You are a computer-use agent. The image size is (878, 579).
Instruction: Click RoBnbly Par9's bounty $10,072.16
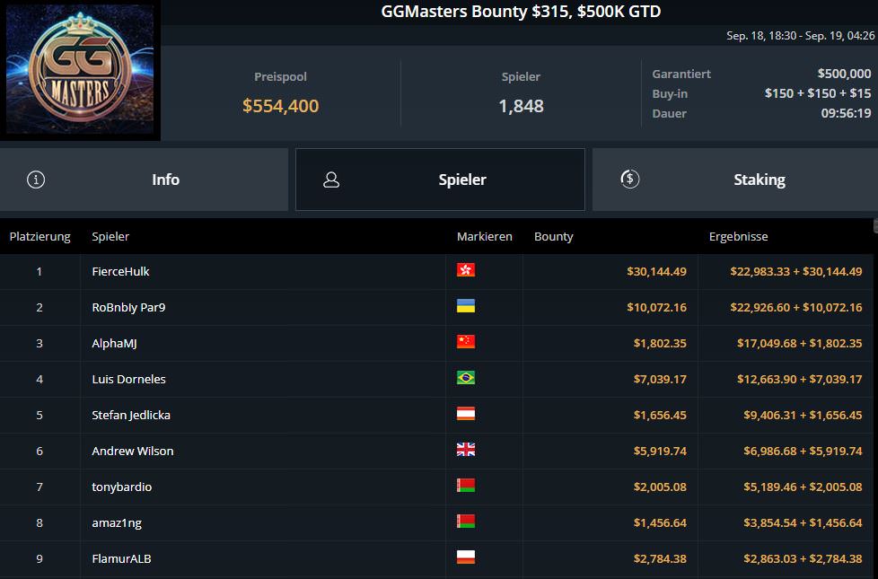click(x=656, y=307)
